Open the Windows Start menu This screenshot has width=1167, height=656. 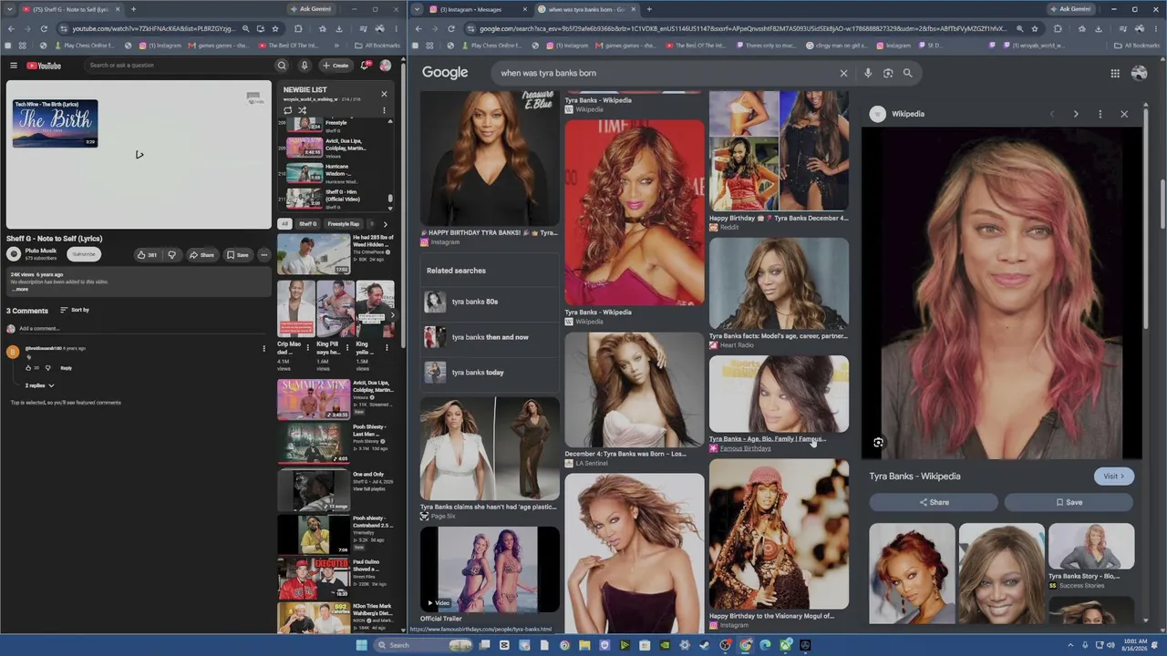(361, 645)
